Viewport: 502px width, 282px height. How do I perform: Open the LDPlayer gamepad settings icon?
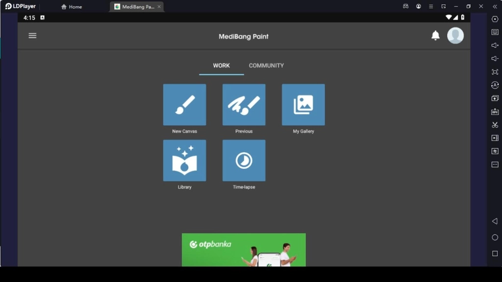tap(405, 6)
